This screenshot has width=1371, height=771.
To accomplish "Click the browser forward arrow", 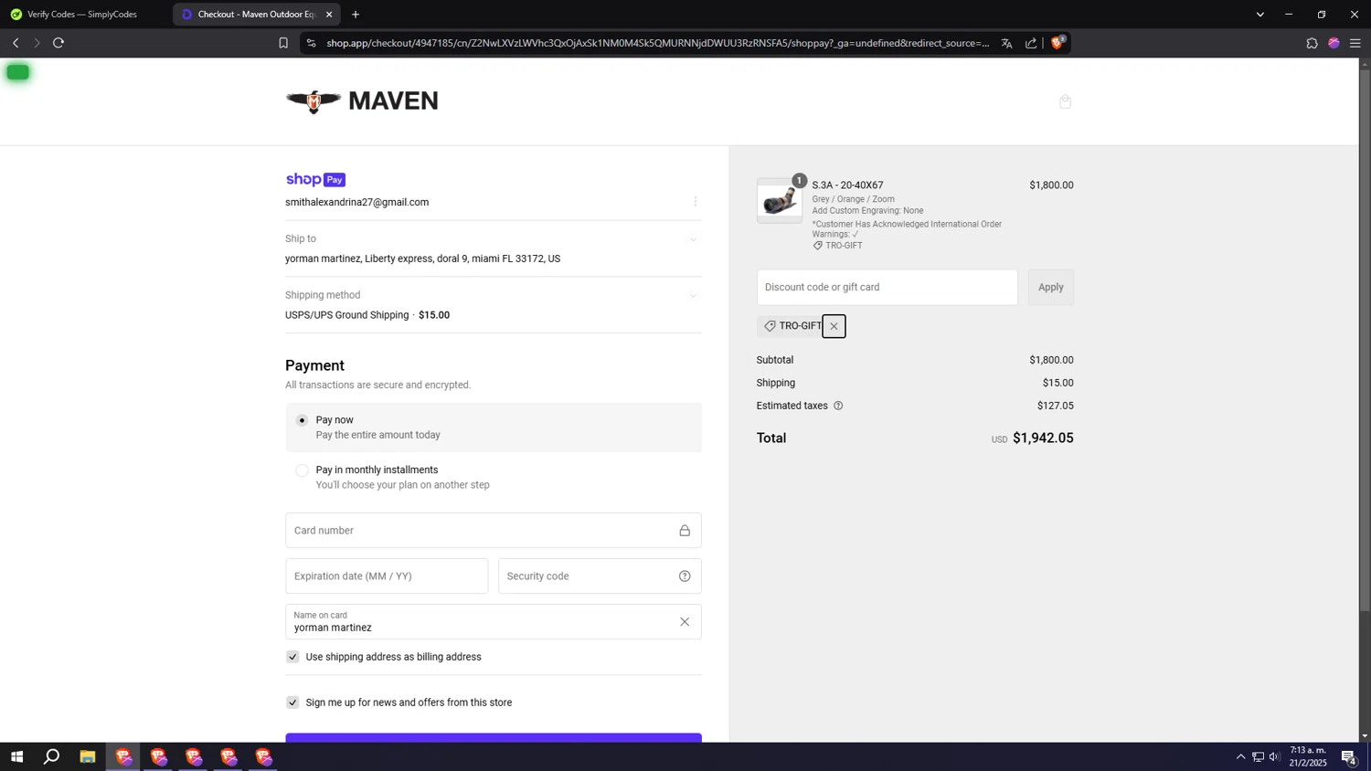I will click(x=37, y=43).
